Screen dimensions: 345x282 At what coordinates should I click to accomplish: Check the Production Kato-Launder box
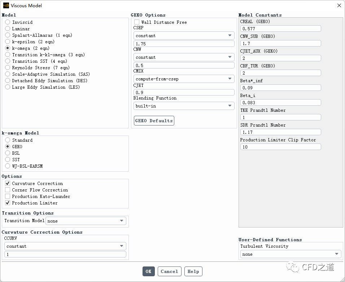[x=8, y=197]
